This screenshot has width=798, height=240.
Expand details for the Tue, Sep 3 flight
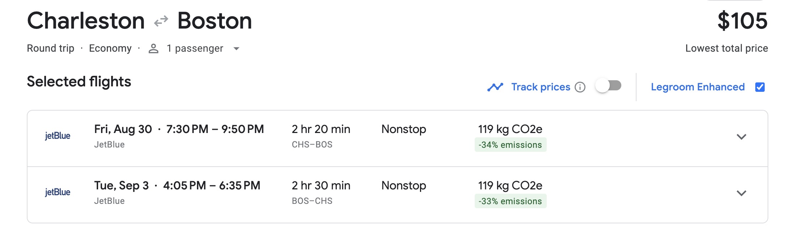pos(742,193)
